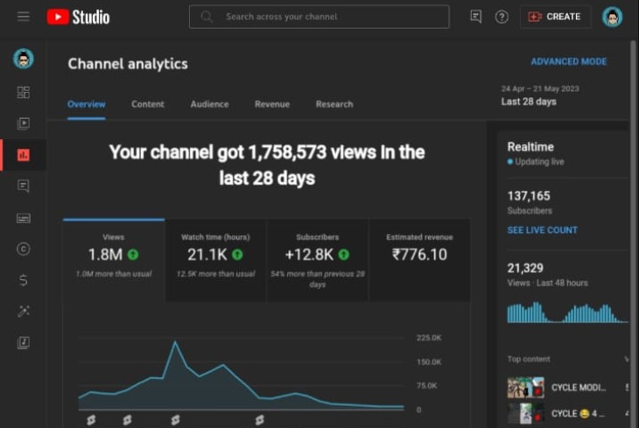Switch to the Revenue tab
The width and height of the screenshot is (639, 428).
click(x=272, y=104)
